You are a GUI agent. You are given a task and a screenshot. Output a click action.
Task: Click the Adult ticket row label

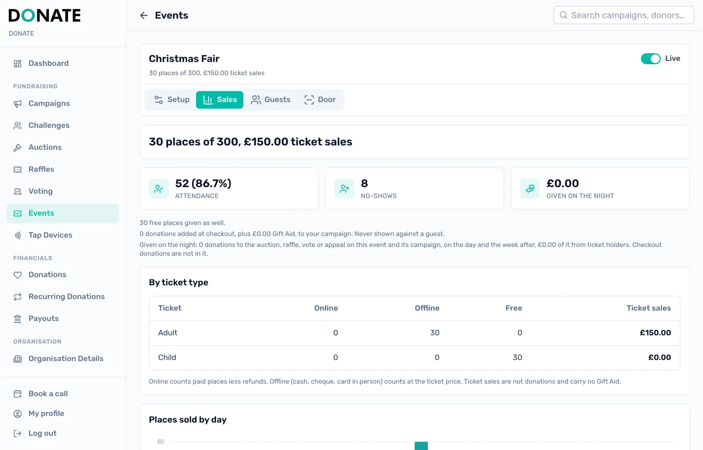click(x=168, y=333)
